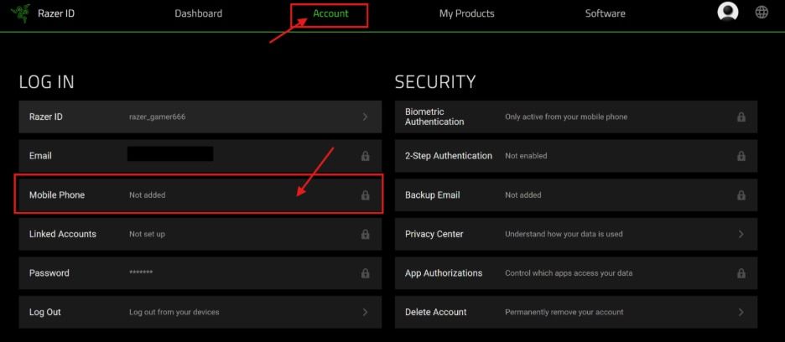Open the Privacy Center label

434,234
